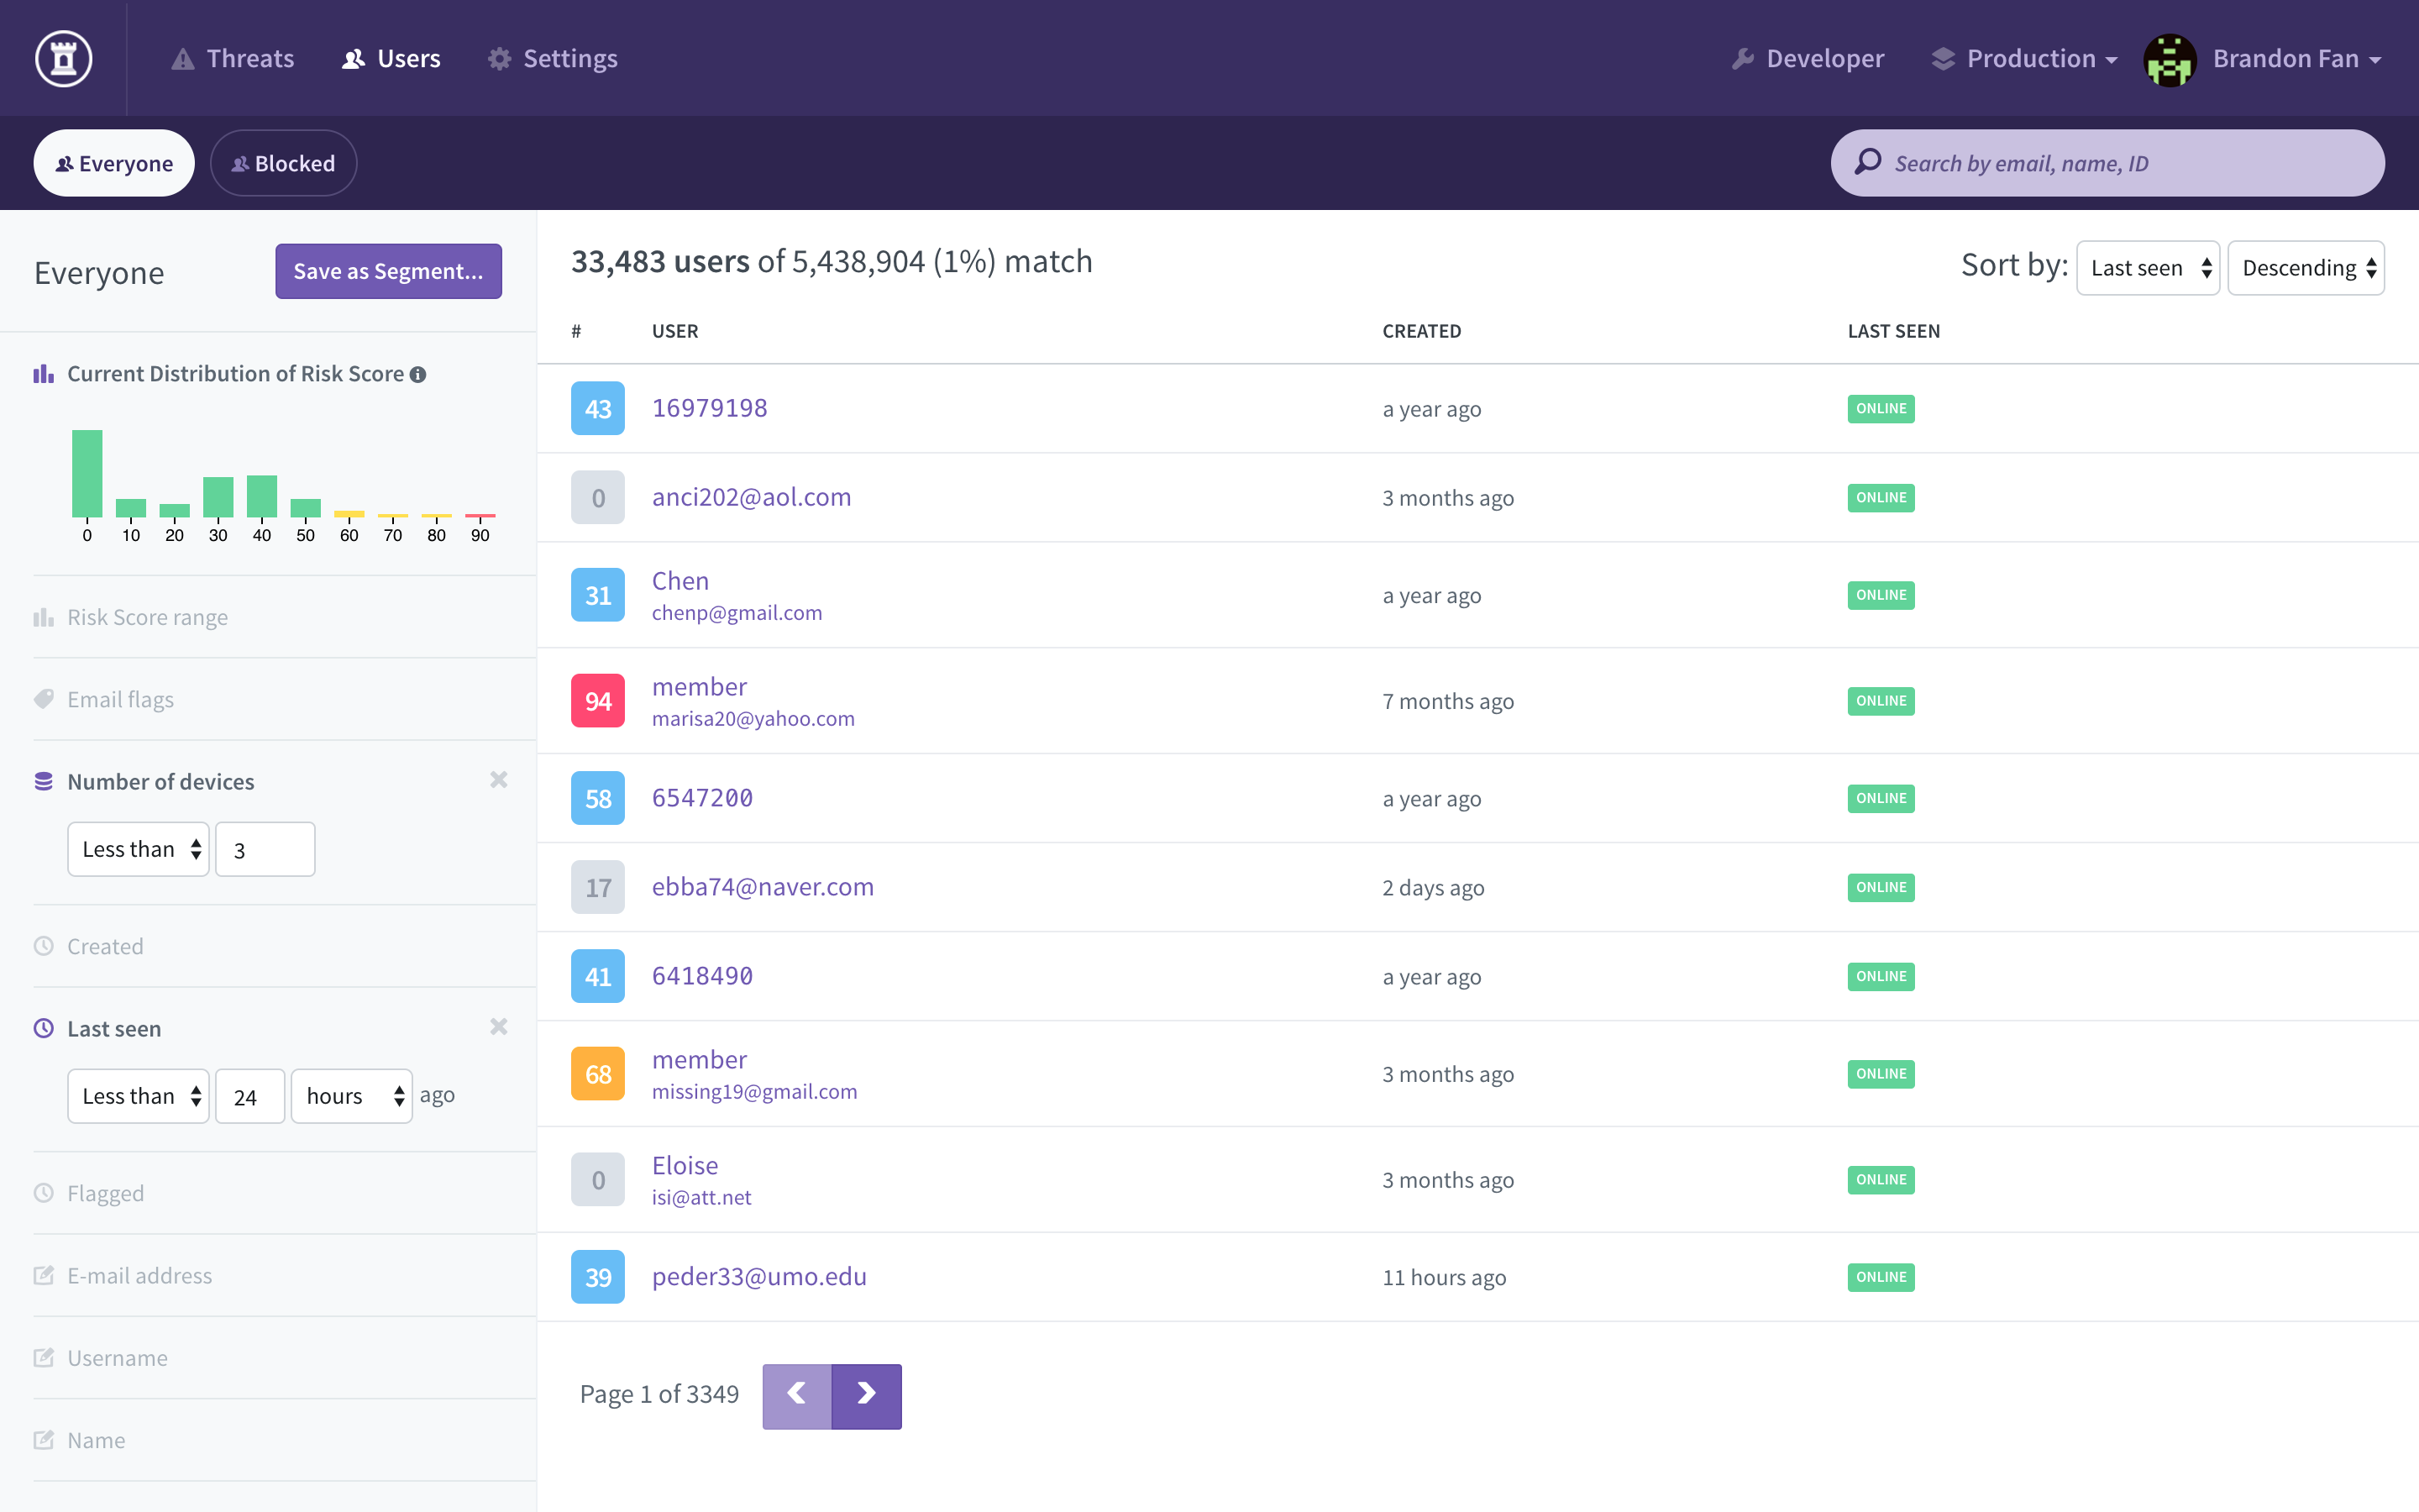Click the CREATED column header

(x=1421, y=331)
